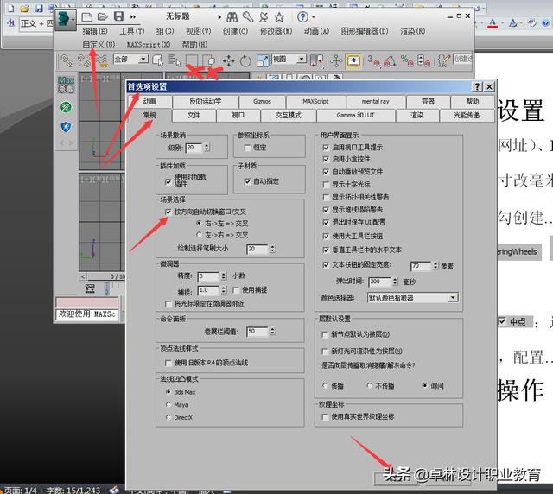Toggle 自动指定 sub-material checkbox
Screen dimensions: 553x494
(x=247, y=181)
